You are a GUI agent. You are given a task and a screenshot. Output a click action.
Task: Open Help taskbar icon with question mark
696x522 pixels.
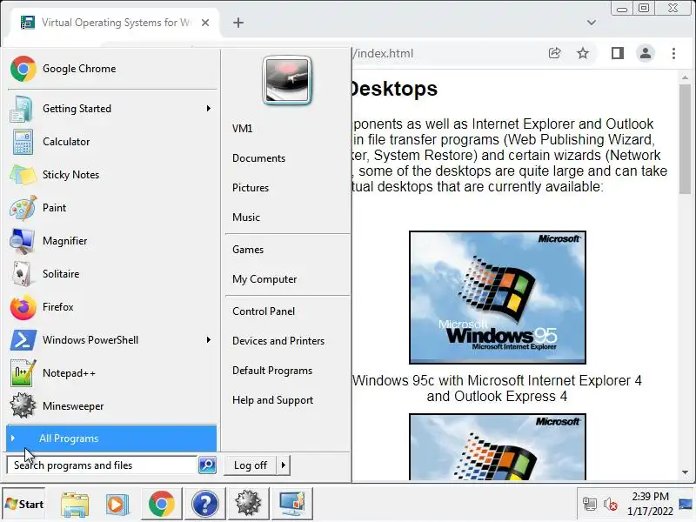click(x=204, y=505)
